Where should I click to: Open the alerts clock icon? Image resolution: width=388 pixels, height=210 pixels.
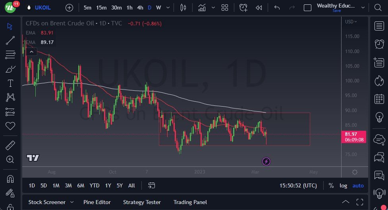(x=379, y=44)
